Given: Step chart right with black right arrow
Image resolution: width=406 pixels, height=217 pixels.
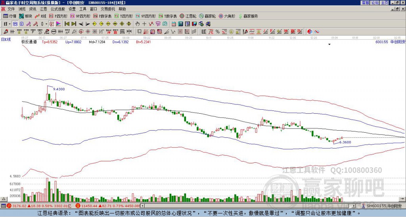Looking at the screenshot, I should click(x=88, y=24).
